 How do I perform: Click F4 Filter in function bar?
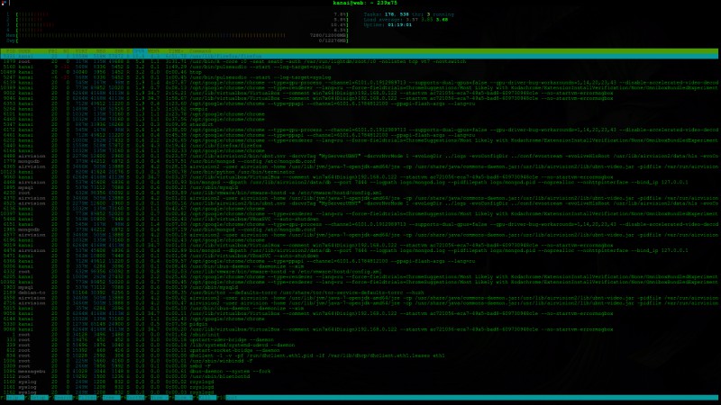coord(85,398)
